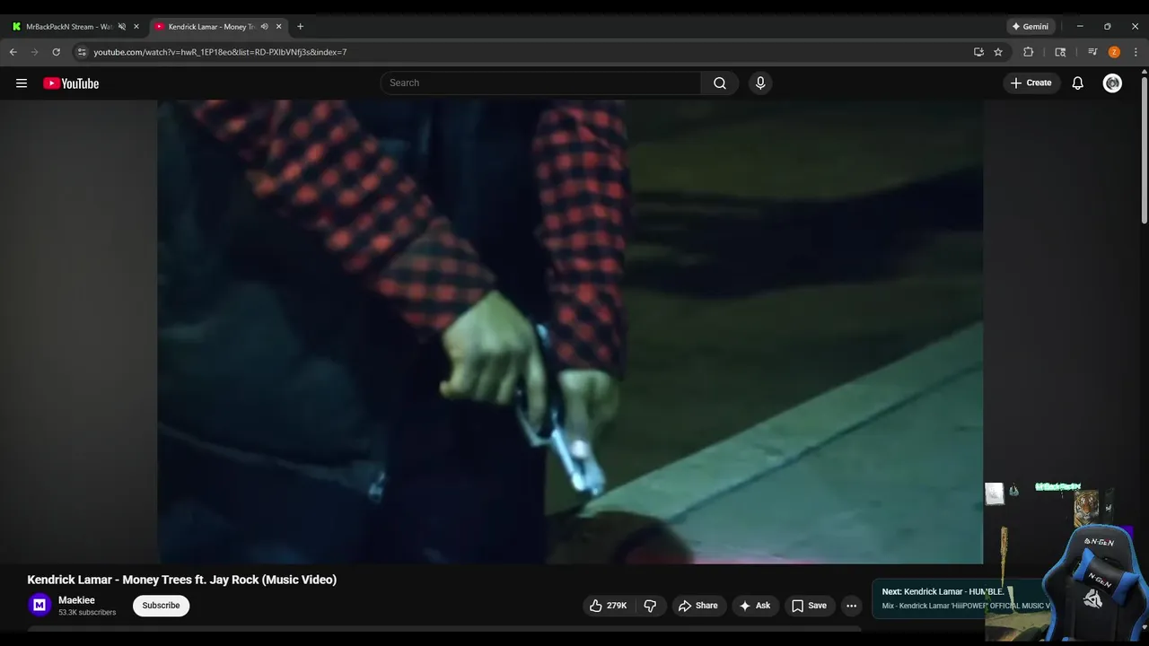Open the Chrome profile Z avatar
Image resolution: width=1149 pixels, height=646 pixels.
[x=1114, y=52]
